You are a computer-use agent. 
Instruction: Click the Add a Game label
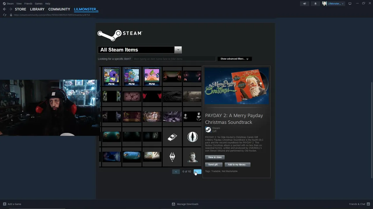[14, 204]
